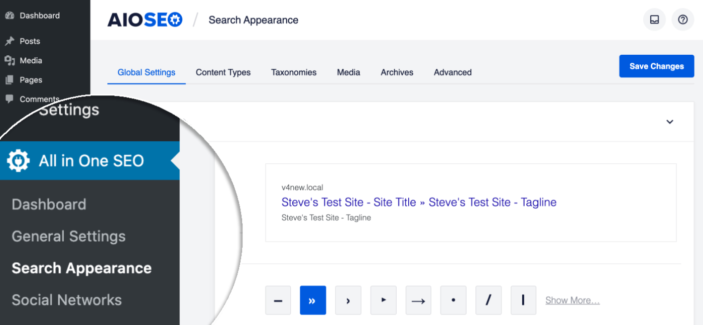Collapse the settings card with chevron

[669, 122]
